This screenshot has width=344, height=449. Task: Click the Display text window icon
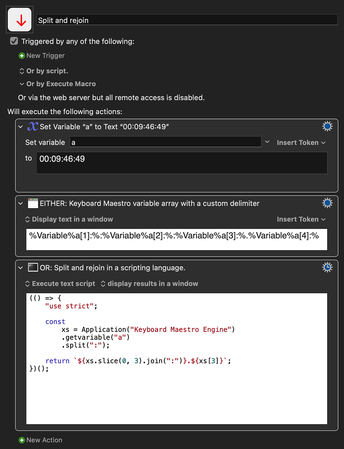pos(33,204)
